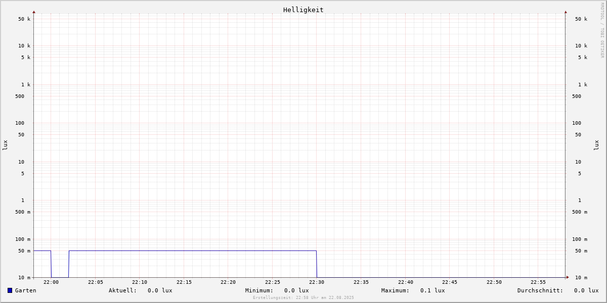Select the Aktuell 0.0 lux value
This screenshot has height=303, width=607.
pos(160,290)
